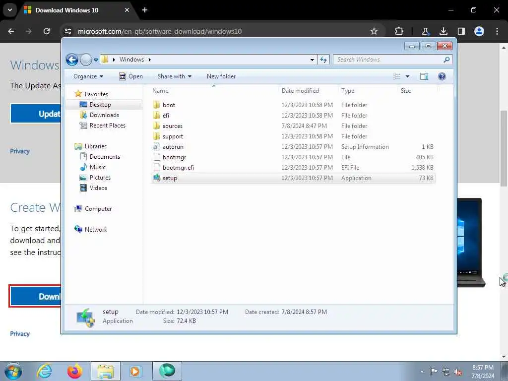The height and width of the screenshot is (381, 508).
Task: Click Open in Explorer toolbar
Action: click(131, 76)
